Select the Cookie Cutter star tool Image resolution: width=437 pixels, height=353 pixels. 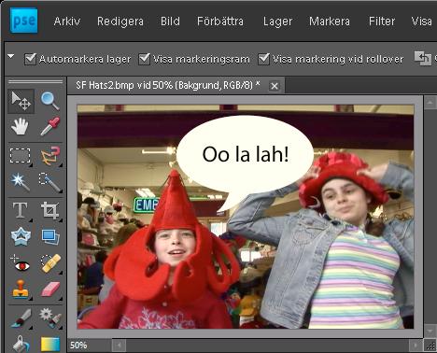point(21,237)
